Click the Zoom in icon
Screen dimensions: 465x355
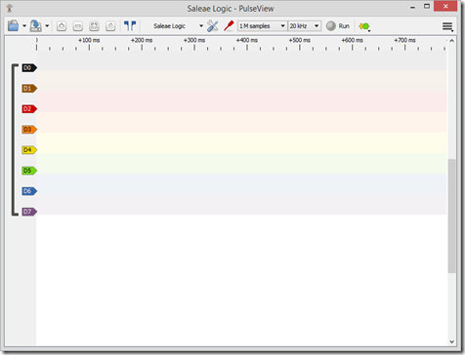[62, 26]
